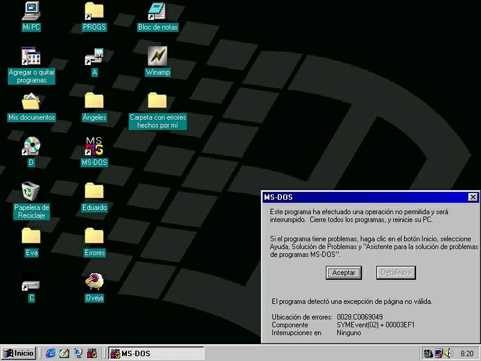481x361 pixels.
Task: Click the Show Desktop quick launch icon
Action: (64, 353)
